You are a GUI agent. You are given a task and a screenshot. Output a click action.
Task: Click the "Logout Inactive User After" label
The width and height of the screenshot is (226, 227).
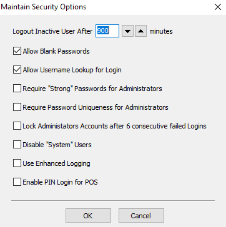(52, 31)
